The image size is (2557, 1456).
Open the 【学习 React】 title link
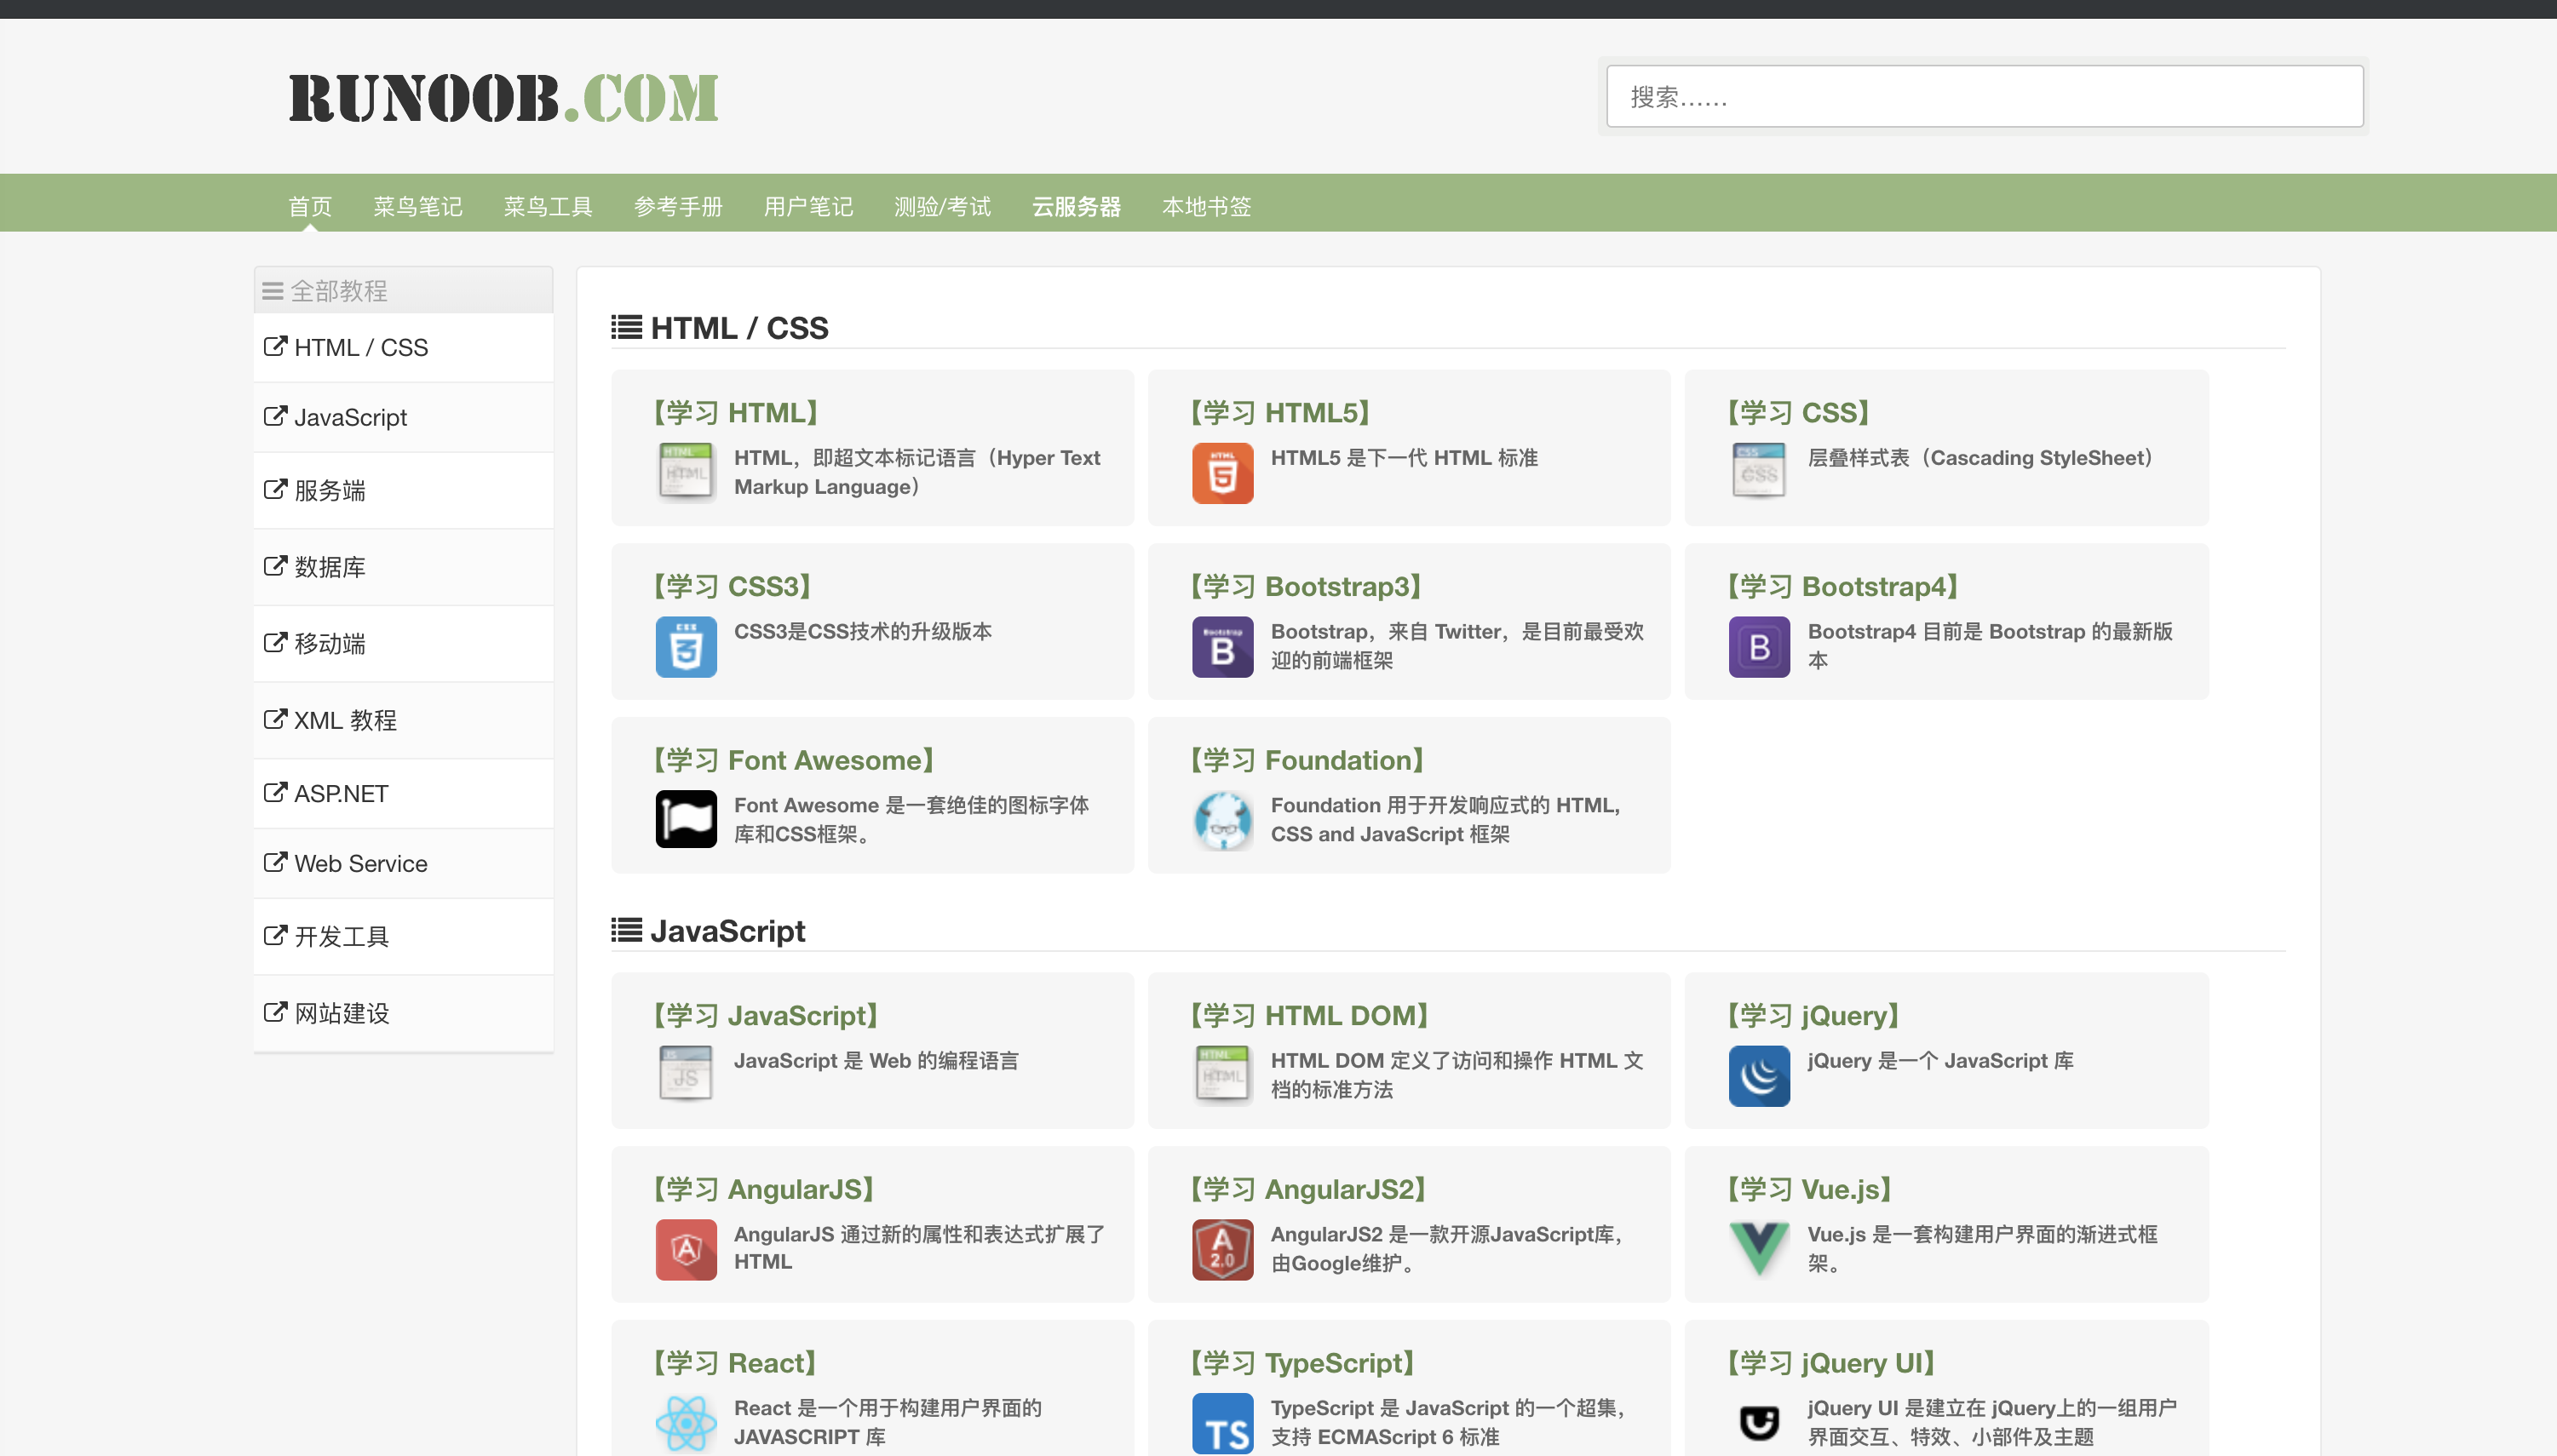(x=735, y=1363)
